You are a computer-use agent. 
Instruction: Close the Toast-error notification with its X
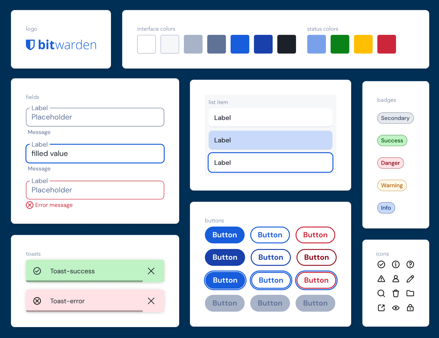click(151, 301)
